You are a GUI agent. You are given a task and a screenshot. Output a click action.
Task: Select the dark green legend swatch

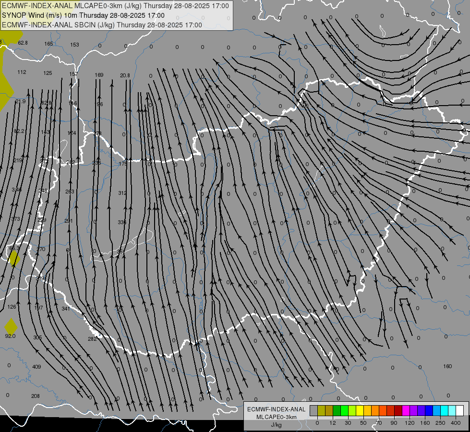[337, 410]
